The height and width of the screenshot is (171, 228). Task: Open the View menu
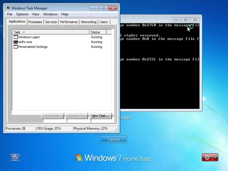[36, 14]
